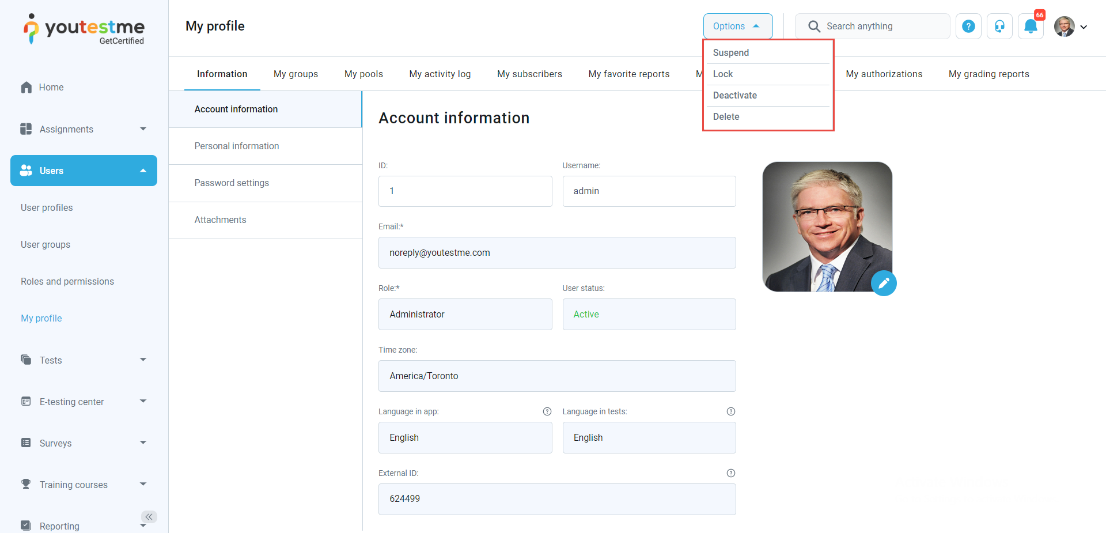The height and width of the screenshot is (533, 1106).
Task: Click the help icon next to External ID
Action: (x=731, y=473)
